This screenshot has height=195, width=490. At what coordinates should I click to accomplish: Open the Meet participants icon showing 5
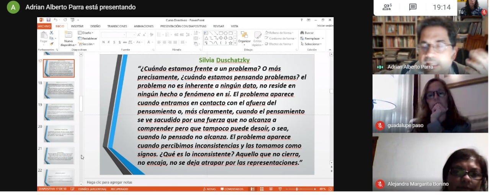[x=387, y=7]
